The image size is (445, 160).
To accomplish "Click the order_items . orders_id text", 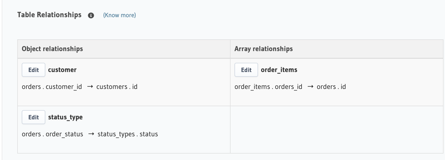I will pos(268,87).
